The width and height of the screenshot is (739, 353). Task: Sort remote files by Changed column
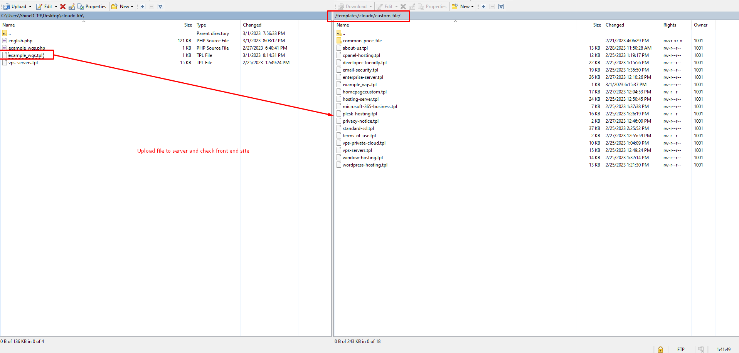pos(614,25)
